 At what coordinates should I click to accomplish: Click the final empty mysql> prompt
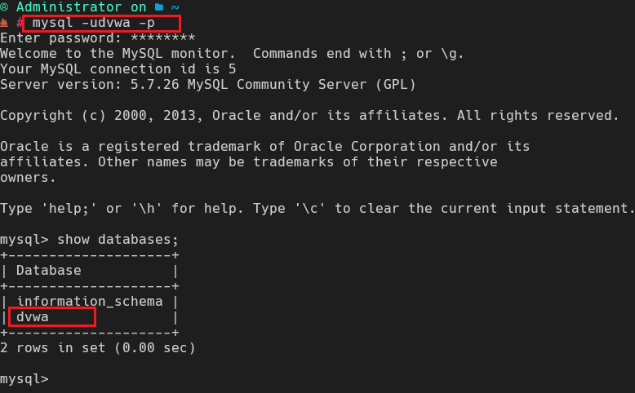[x=24, y=379]
